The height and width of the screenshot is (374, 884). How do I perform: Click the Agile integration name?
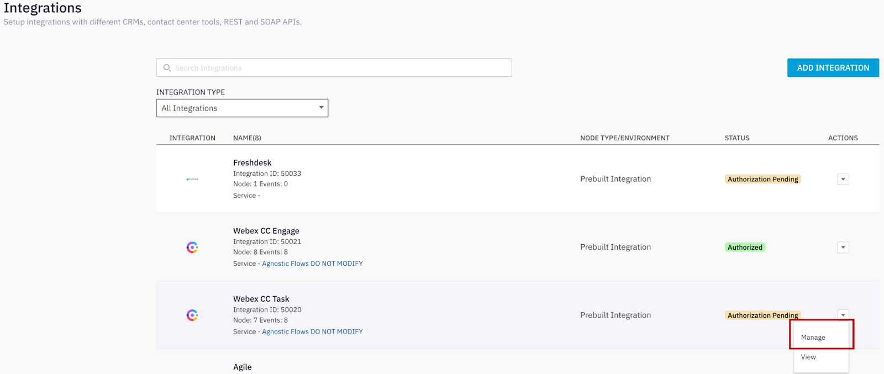(x=243, y=367)
